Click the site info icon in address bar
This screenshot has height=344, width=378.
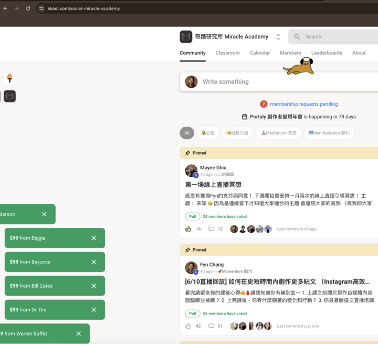pos(41,8)
